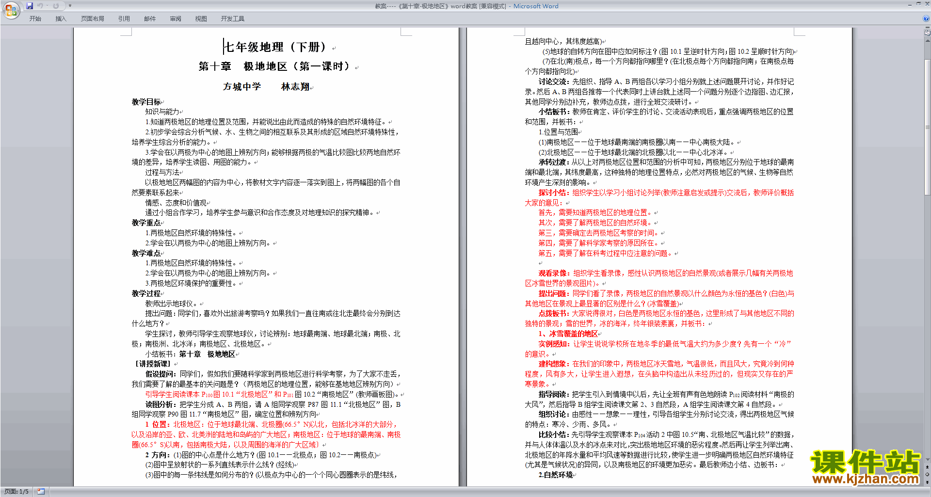Click the line 知识与能力
The height and width of the screenshot is (497, 931).
pyautogui.click(x=162, y=112)
